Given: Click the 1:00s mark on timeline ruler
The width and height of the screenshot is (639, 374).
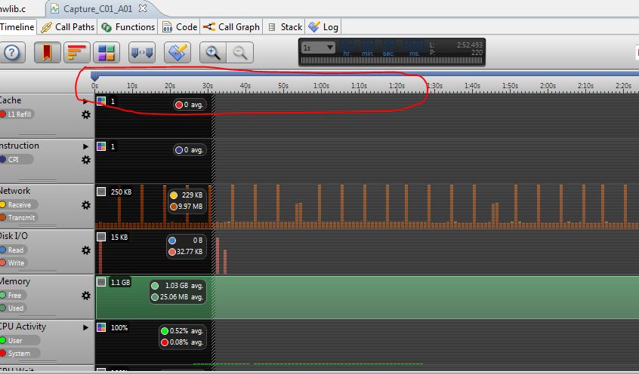Looking at the screenshot, I should 321,86.
